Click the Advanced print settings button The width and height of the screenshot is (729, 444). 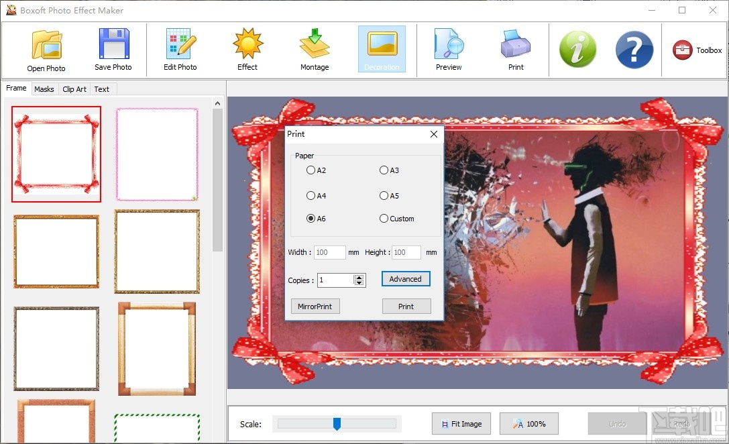click(405, 278)
